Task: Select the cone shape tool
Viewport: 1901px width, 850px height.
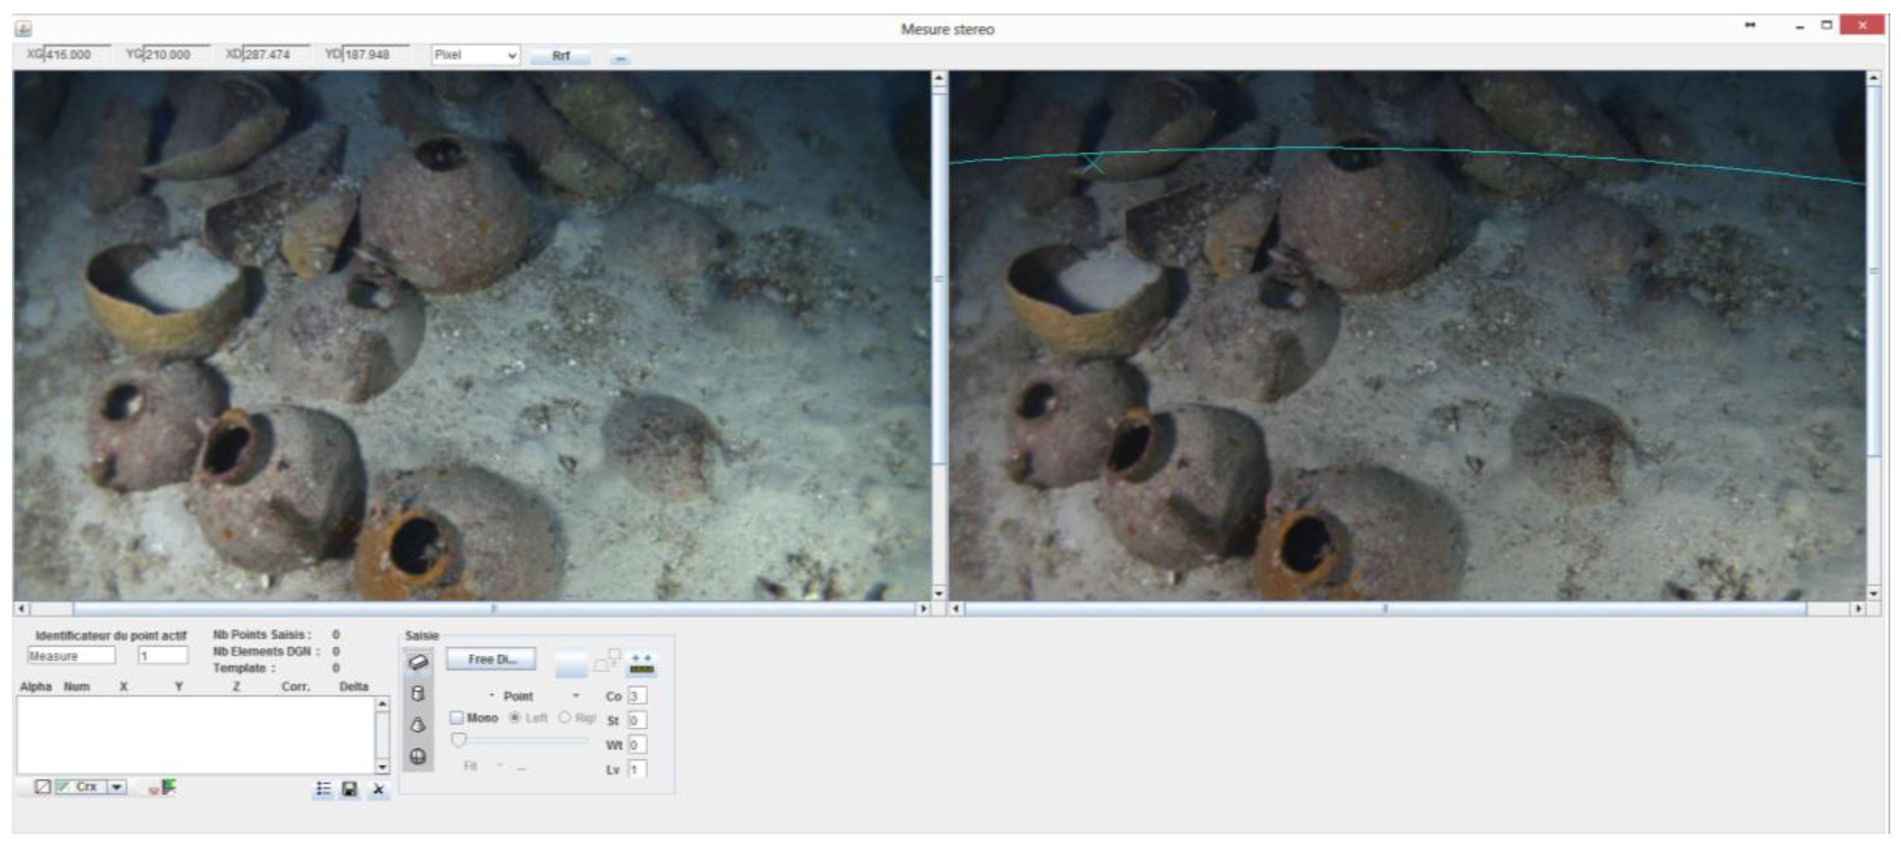Action: click(x=418, y=725)
